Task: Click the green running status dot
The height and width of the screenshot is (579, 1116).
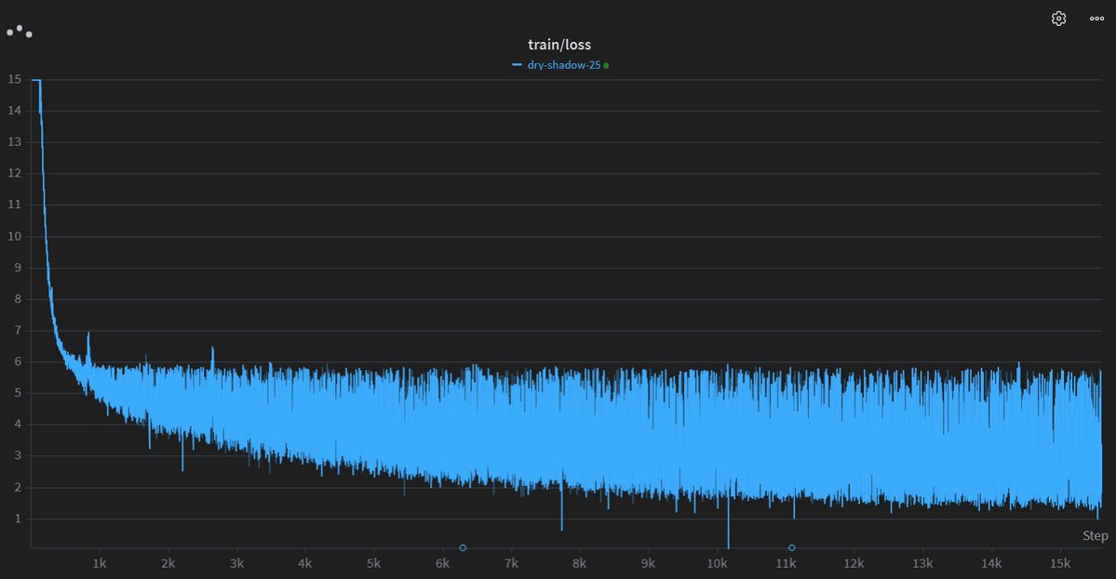Action: [x=606, y=65]
